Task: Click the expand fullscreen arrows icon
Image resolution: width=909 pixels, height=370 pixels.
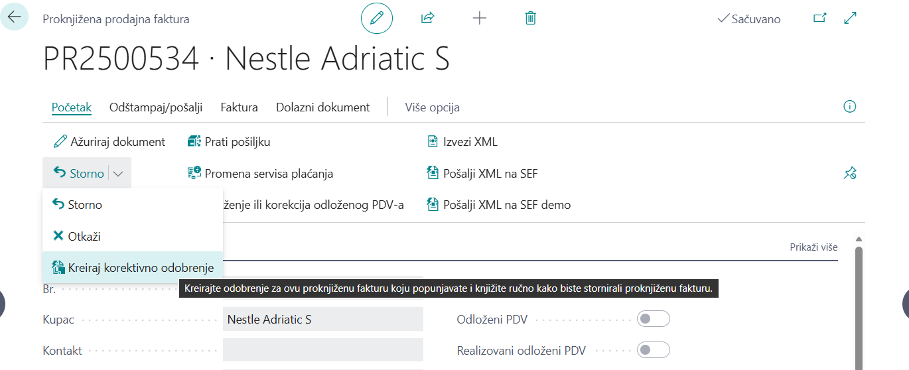Action: click(851, 19)
